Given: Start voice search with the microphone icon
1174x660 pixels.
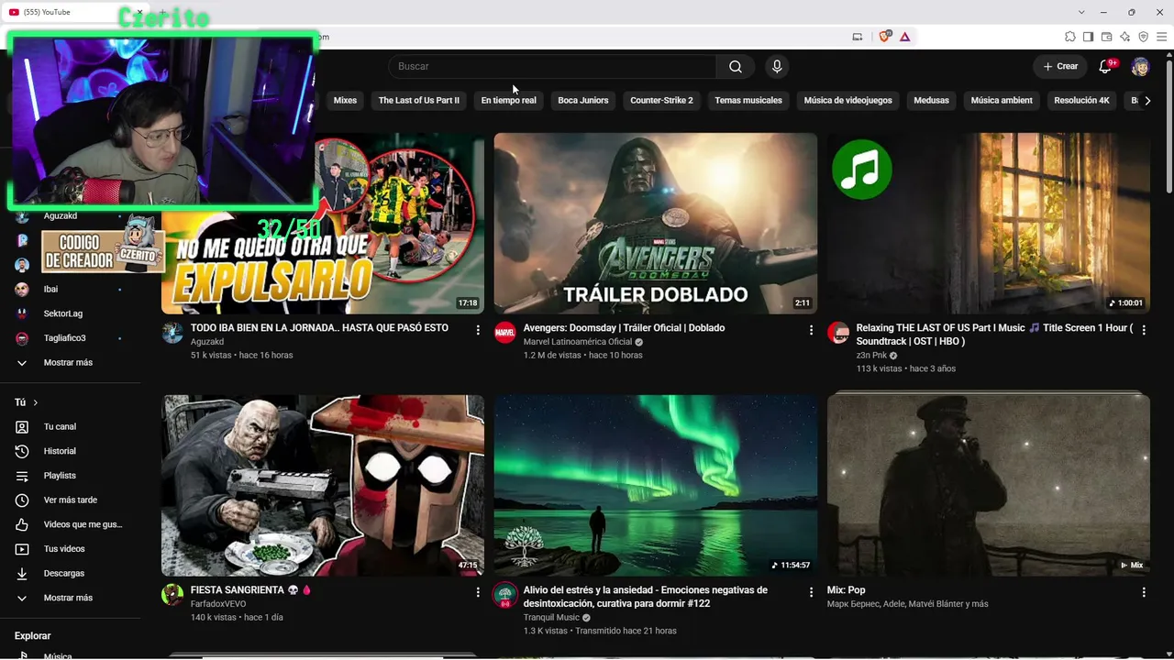Looking at the screenshot, I should [x=777, y=66].
